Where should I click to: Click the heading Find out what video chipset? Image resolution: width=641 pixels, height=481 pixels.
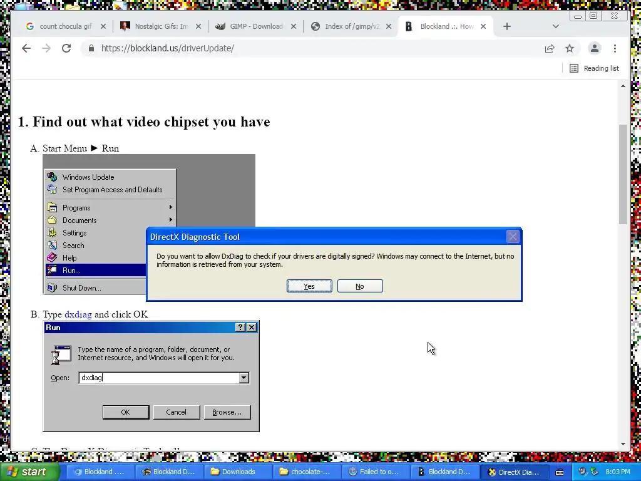pos(144,122)
